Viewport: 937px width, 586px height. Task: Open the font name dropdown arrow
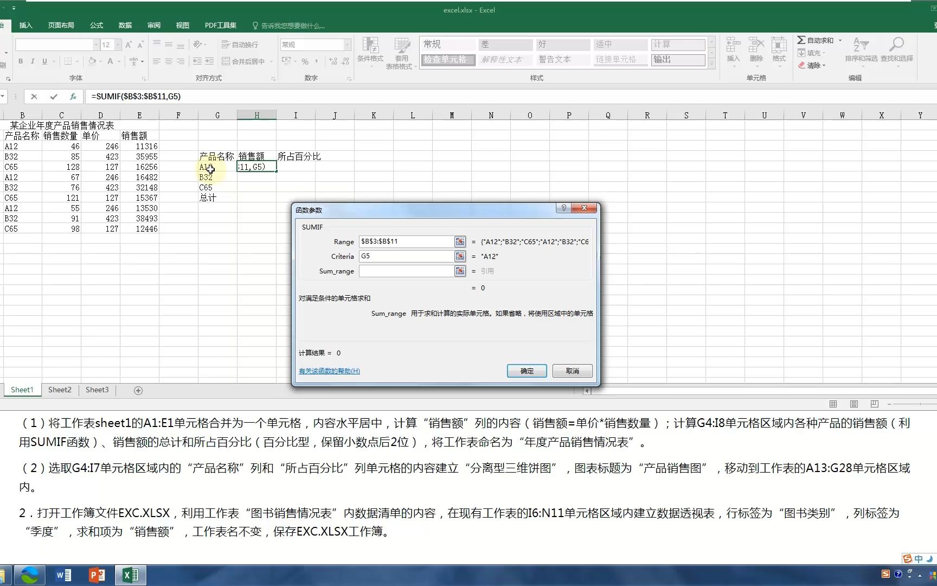point(96,44)
